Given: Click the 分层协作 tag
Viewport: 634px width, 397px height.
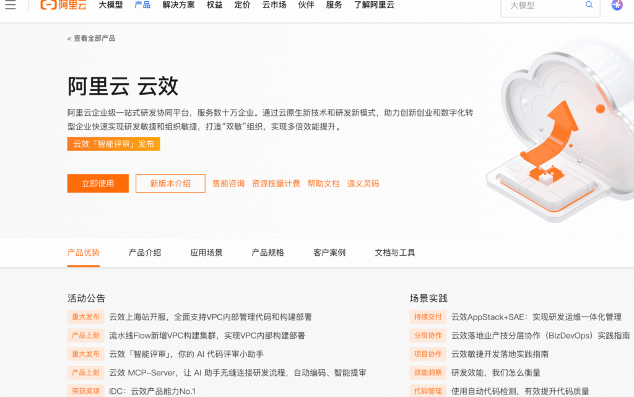Looking at the screenshot, I should (x=428, y=336).
